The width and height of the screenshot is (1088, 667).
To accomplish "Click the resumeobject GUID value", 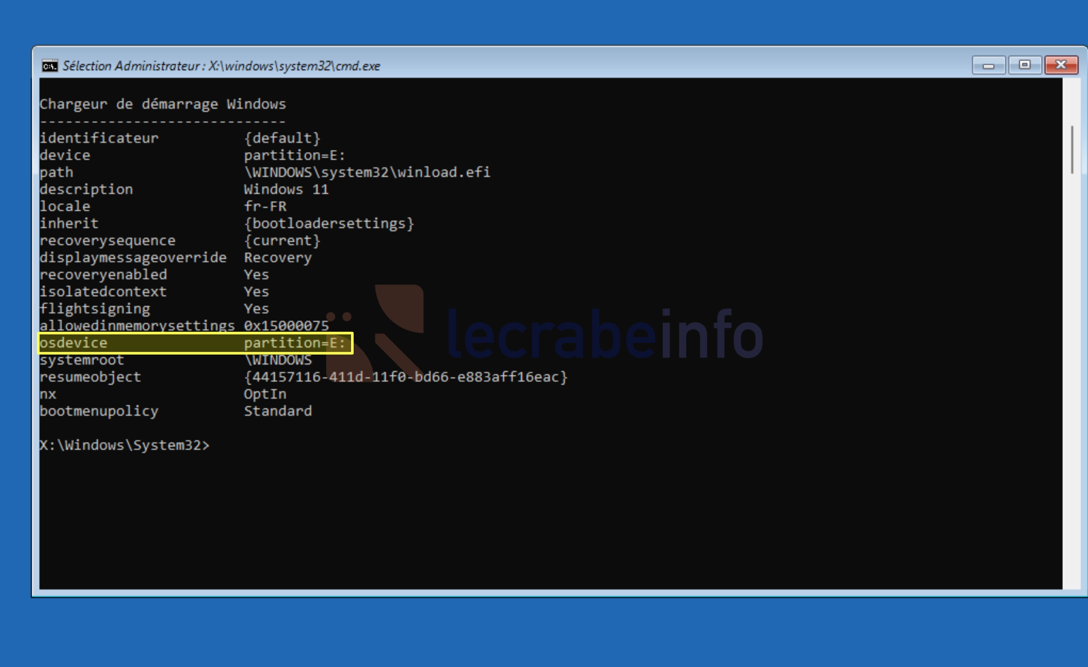I will click(x=405, y=377).
